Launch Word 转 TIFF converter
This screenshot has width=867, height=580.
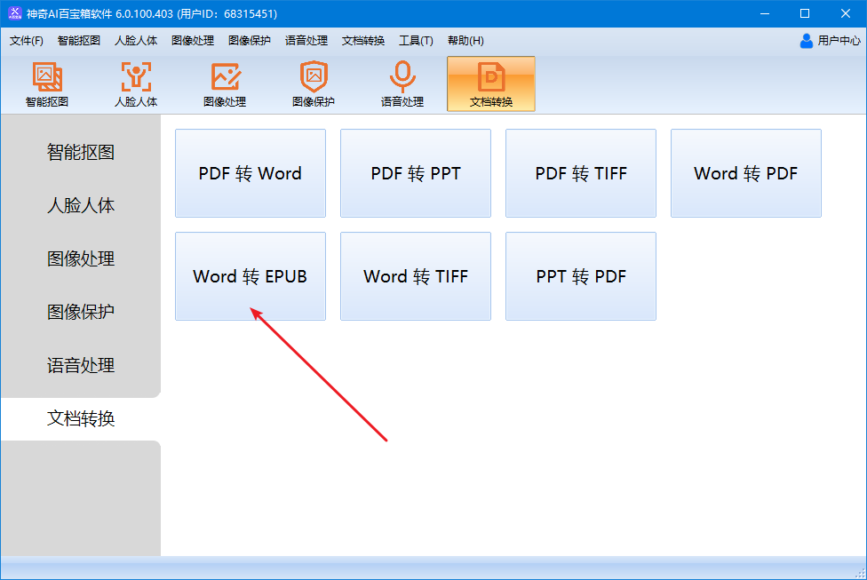point(416,276)
